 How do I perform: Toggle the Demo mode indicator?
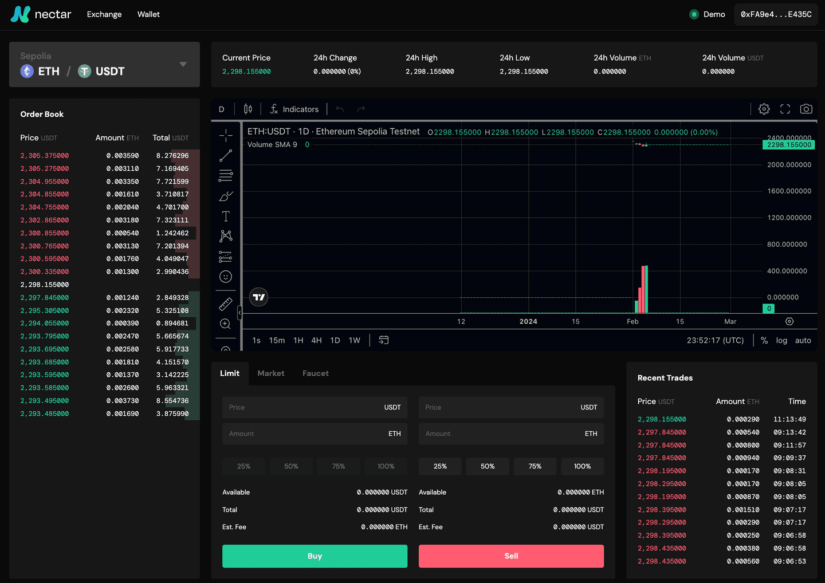pyautogui.click(x=707, y=14)
